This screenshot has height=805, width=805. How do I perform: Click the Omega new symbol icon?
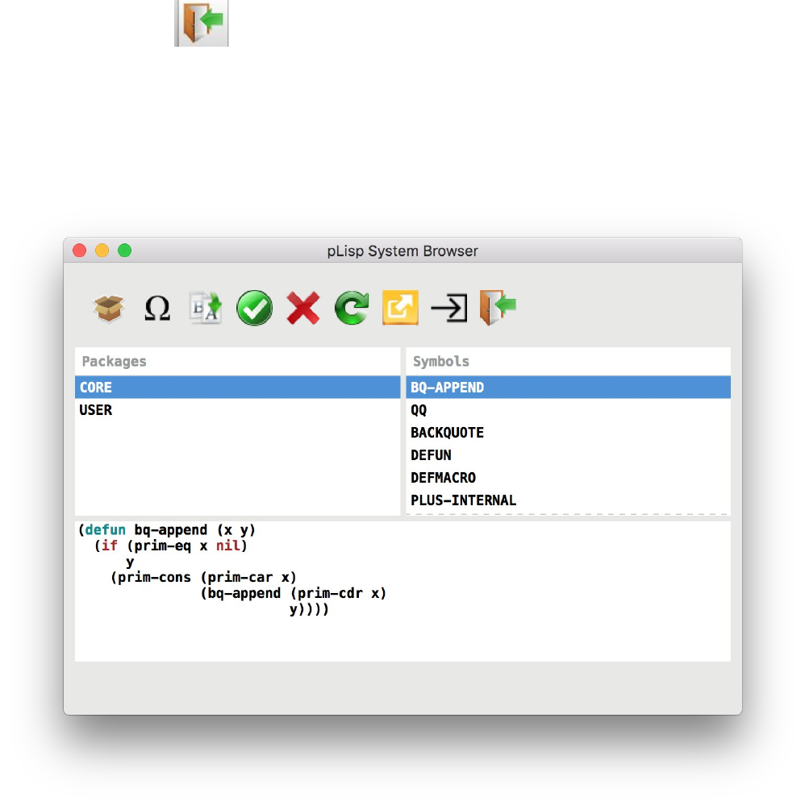pyautogui.click(x=156, y=308)
